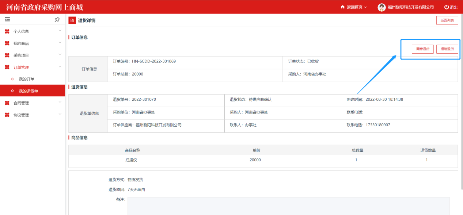
Task: Click the user avatar in the header
Action: 382,7
